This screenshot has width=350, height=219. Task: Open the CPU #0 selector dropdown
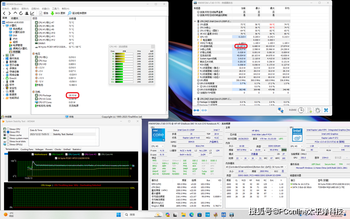coord(159,146)
